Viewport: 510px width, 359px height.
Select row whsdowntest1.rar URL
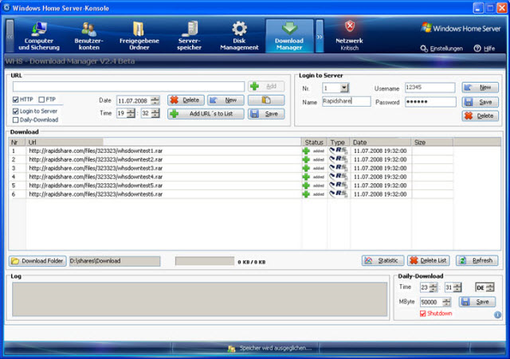tap(96, 151)
